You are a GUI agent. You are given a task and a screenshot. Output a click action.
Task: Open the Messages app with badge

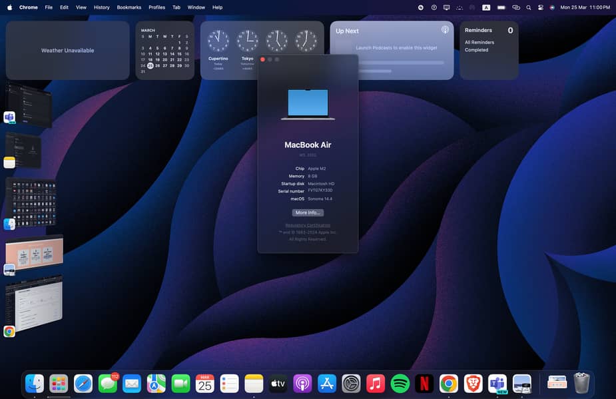pos(108,383)
